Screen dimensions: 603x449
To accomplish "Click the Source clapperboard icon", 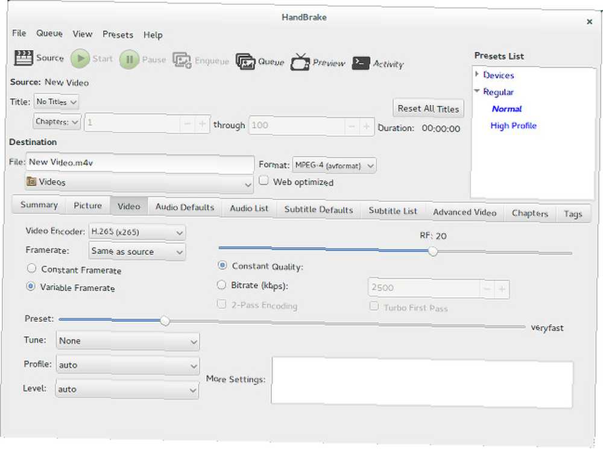I will (24, 58).
